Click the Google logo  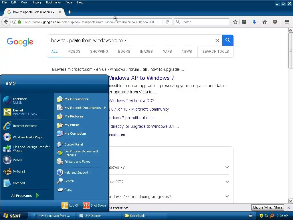coord(20,42)
